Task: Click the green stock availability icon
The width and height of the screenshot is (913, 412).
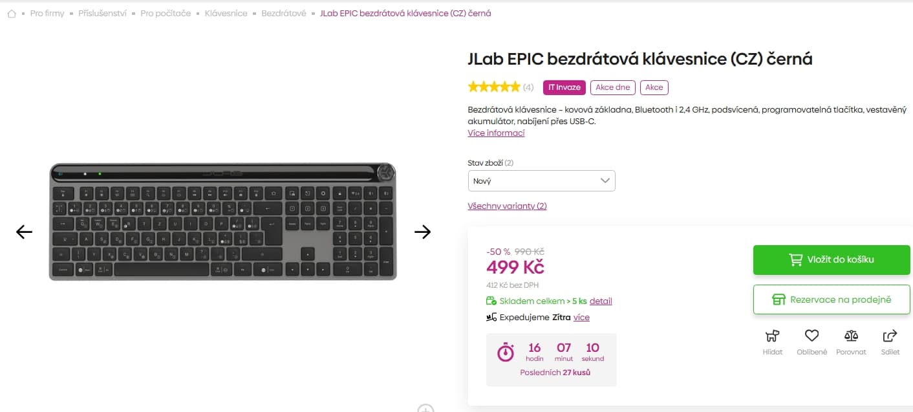Action: 490,301
